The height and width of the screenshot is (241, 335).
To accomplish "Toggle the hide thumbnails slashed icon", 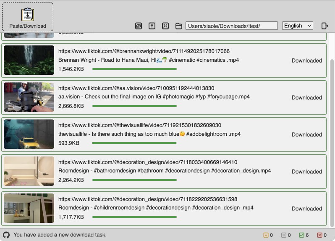I will click(139, 26).
